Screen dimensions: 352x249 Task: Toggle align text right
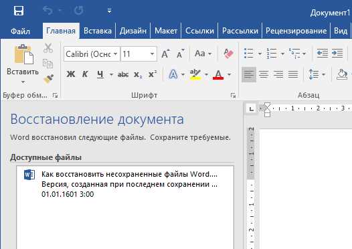pos(278,74)
